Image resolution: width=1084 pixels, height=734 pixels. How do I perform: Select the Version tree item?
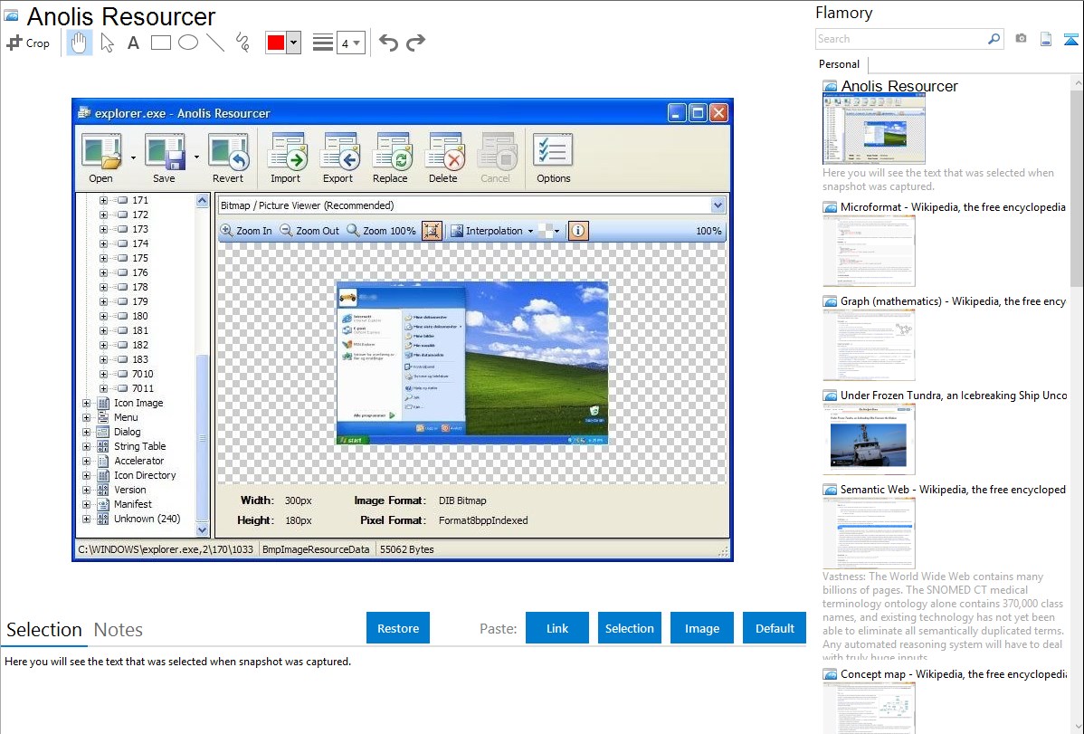[x=130, y=491]
